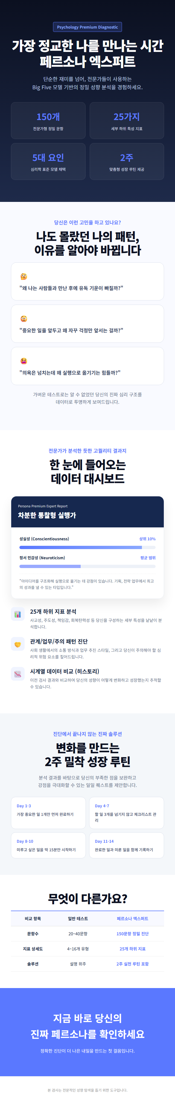Click the 정서 민감성 (Neuroticism) progress bar

(x=87, y=566)
